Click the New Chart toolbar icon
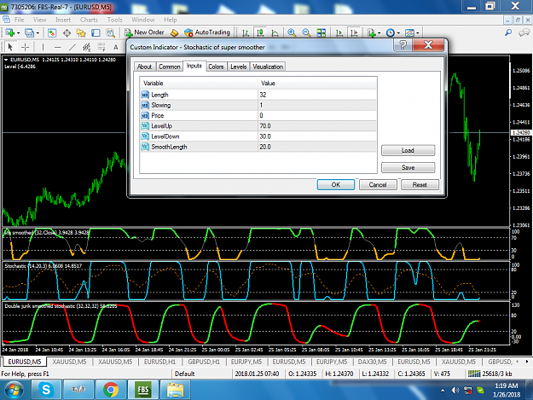 (x=9, y=32)
